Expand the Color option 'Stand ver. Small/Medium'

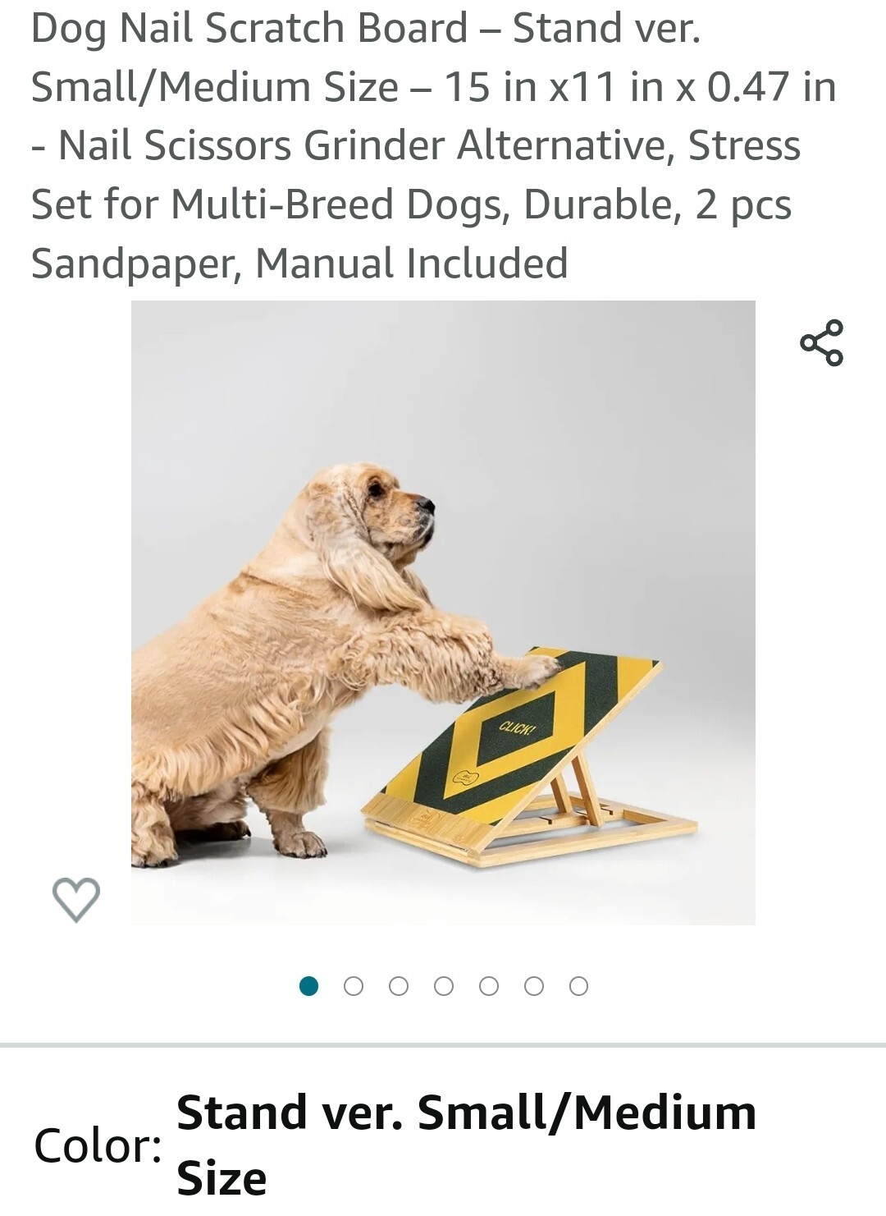click(467, 1145)
